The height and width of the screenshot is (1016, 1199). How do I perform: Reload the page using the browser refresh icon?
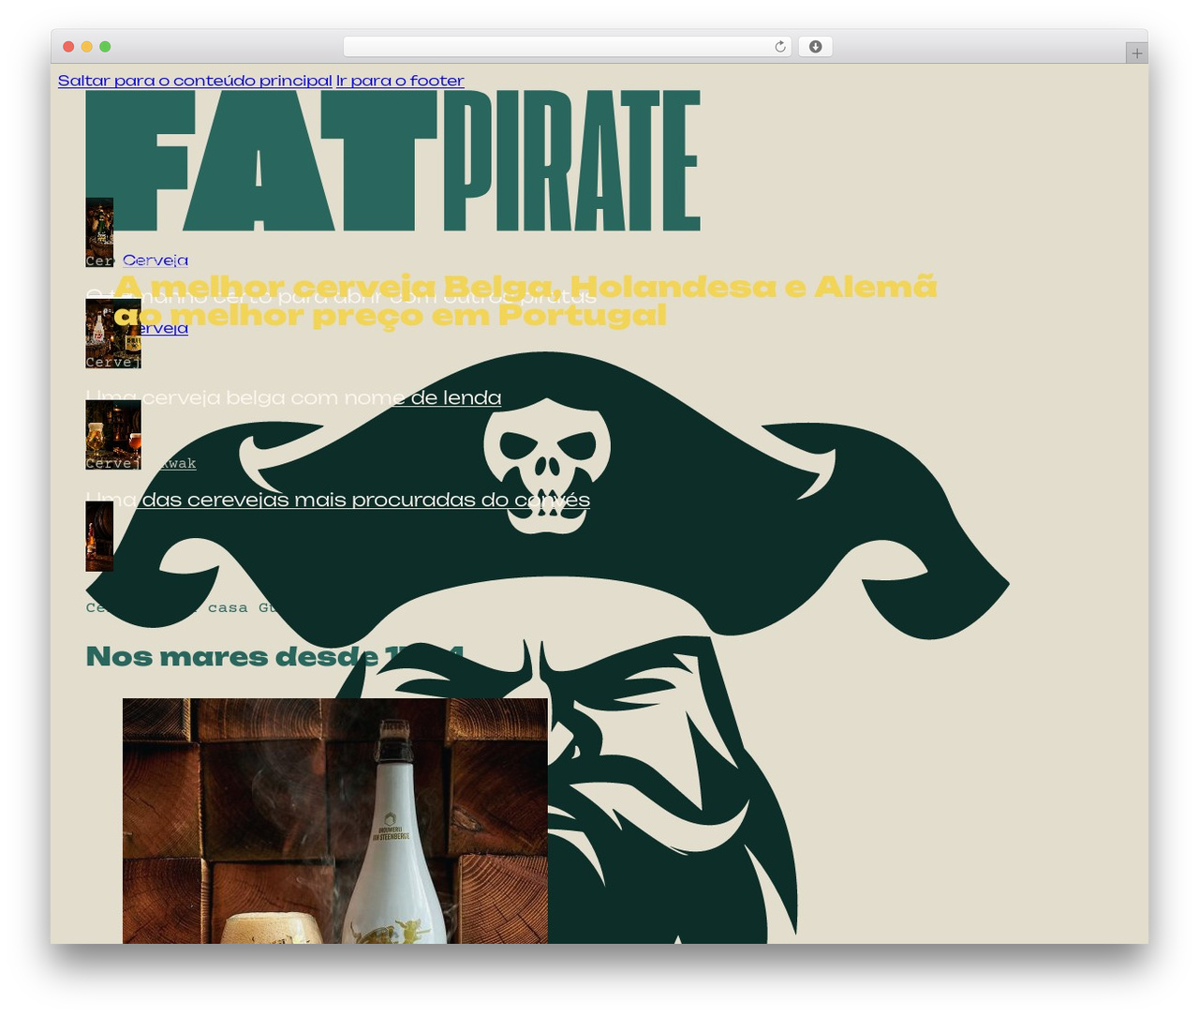(x=779, y=47)
